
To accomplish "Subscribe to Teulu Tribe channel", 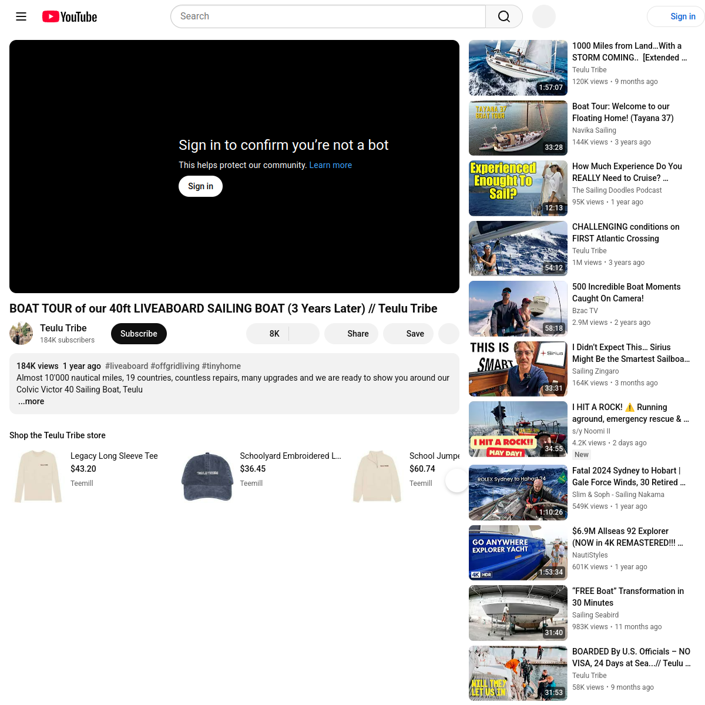I will [139, 334].
